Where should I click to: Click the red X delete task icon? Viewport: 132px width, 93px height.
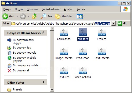9,71
